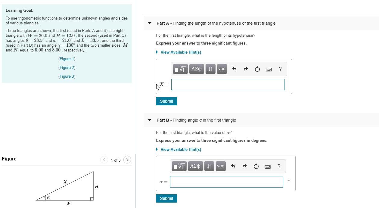Submit the angle α answer in Part B

click(x=166, y=198)
